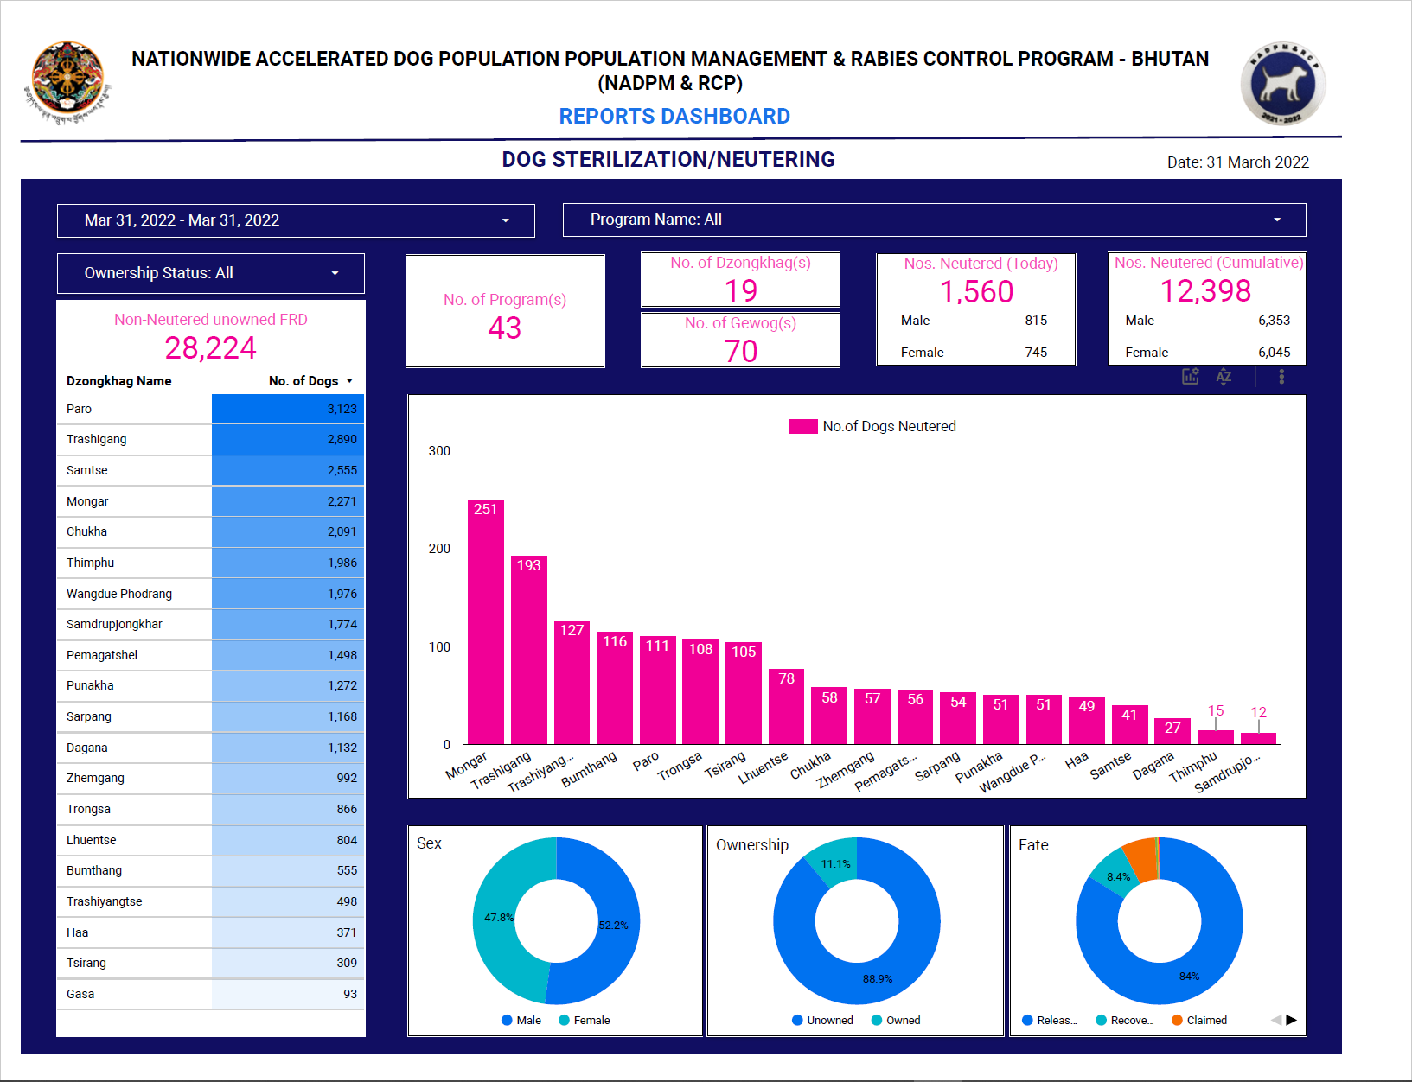Click the No. of Dzongkhag(s) 19 scorecard

(x=740, y=280)
